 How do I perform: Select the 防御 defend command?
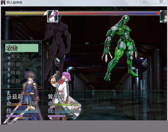click(15, 64)
